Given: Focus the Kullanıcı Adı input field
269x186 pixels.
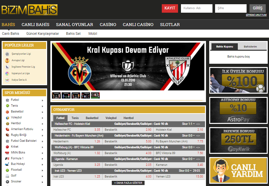Looking at the screenshot, I should point(197,8).
